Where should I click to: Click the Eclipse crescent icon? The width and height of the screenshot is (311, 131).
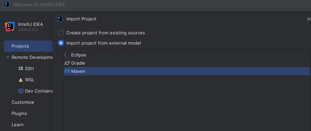pyautogui.click(x=67, y=55)
